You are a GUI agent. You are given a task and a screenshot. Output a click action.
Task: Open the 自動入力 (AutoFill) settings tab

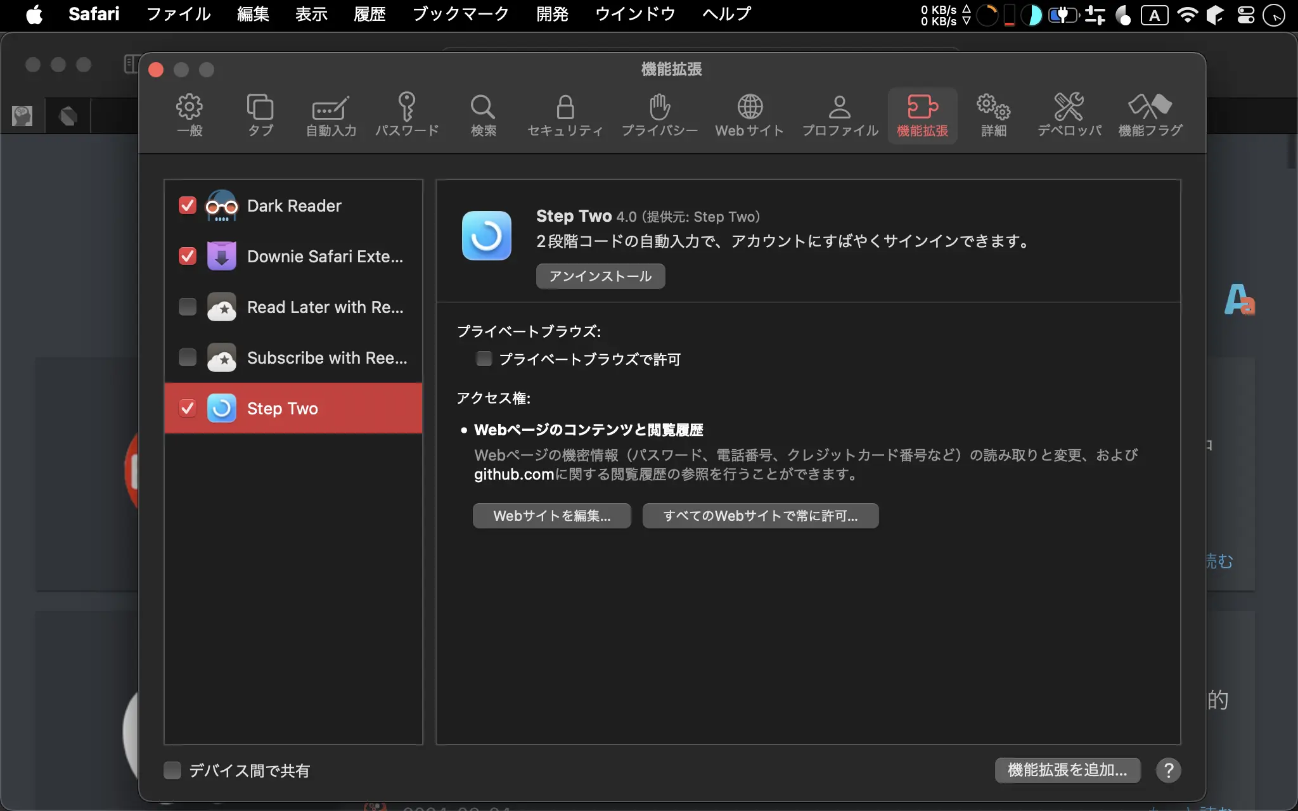coord(331,115)
